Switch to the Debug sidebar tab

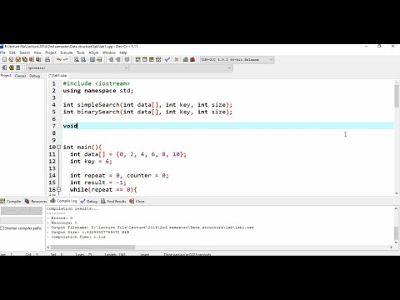tap(35, 76)
